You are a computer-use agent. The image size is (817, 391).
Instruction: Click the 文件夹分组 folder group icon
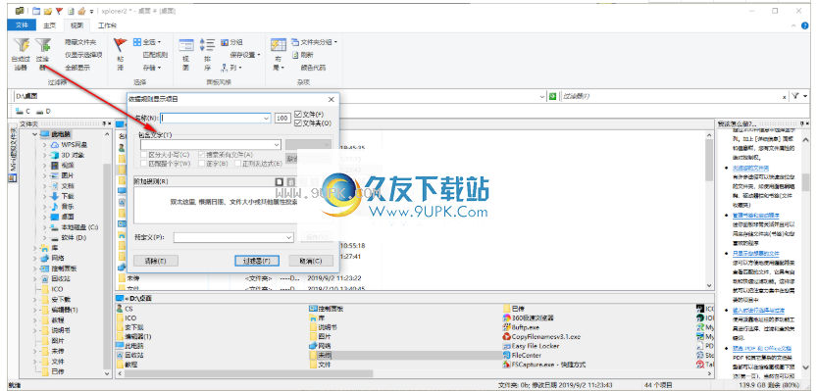tap(295, 42)
